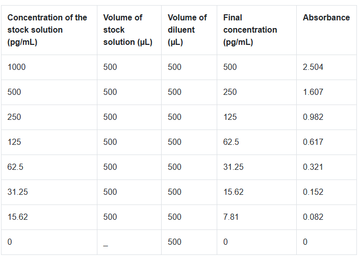Click the underscore stock volume cell

point(106,245)
